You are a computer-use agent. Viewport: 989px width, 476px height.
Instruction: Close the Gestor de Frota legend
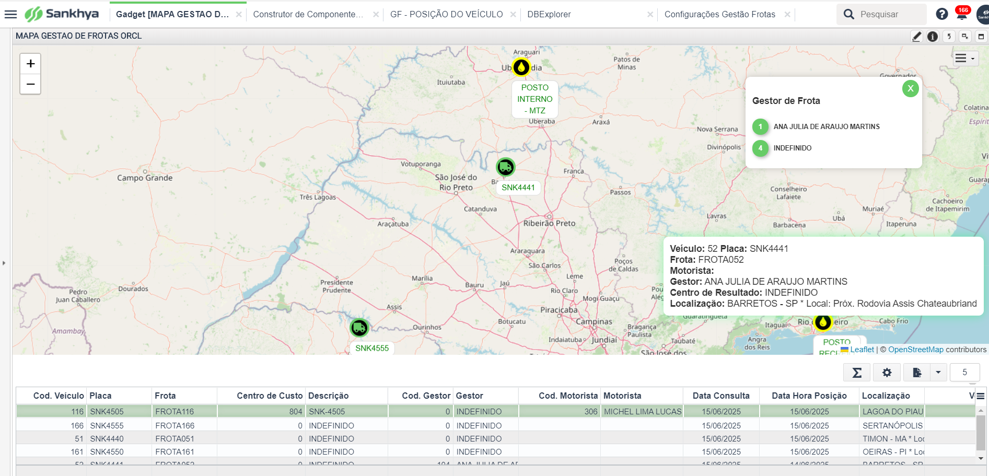pyautogui.click(x=910, y=88)
